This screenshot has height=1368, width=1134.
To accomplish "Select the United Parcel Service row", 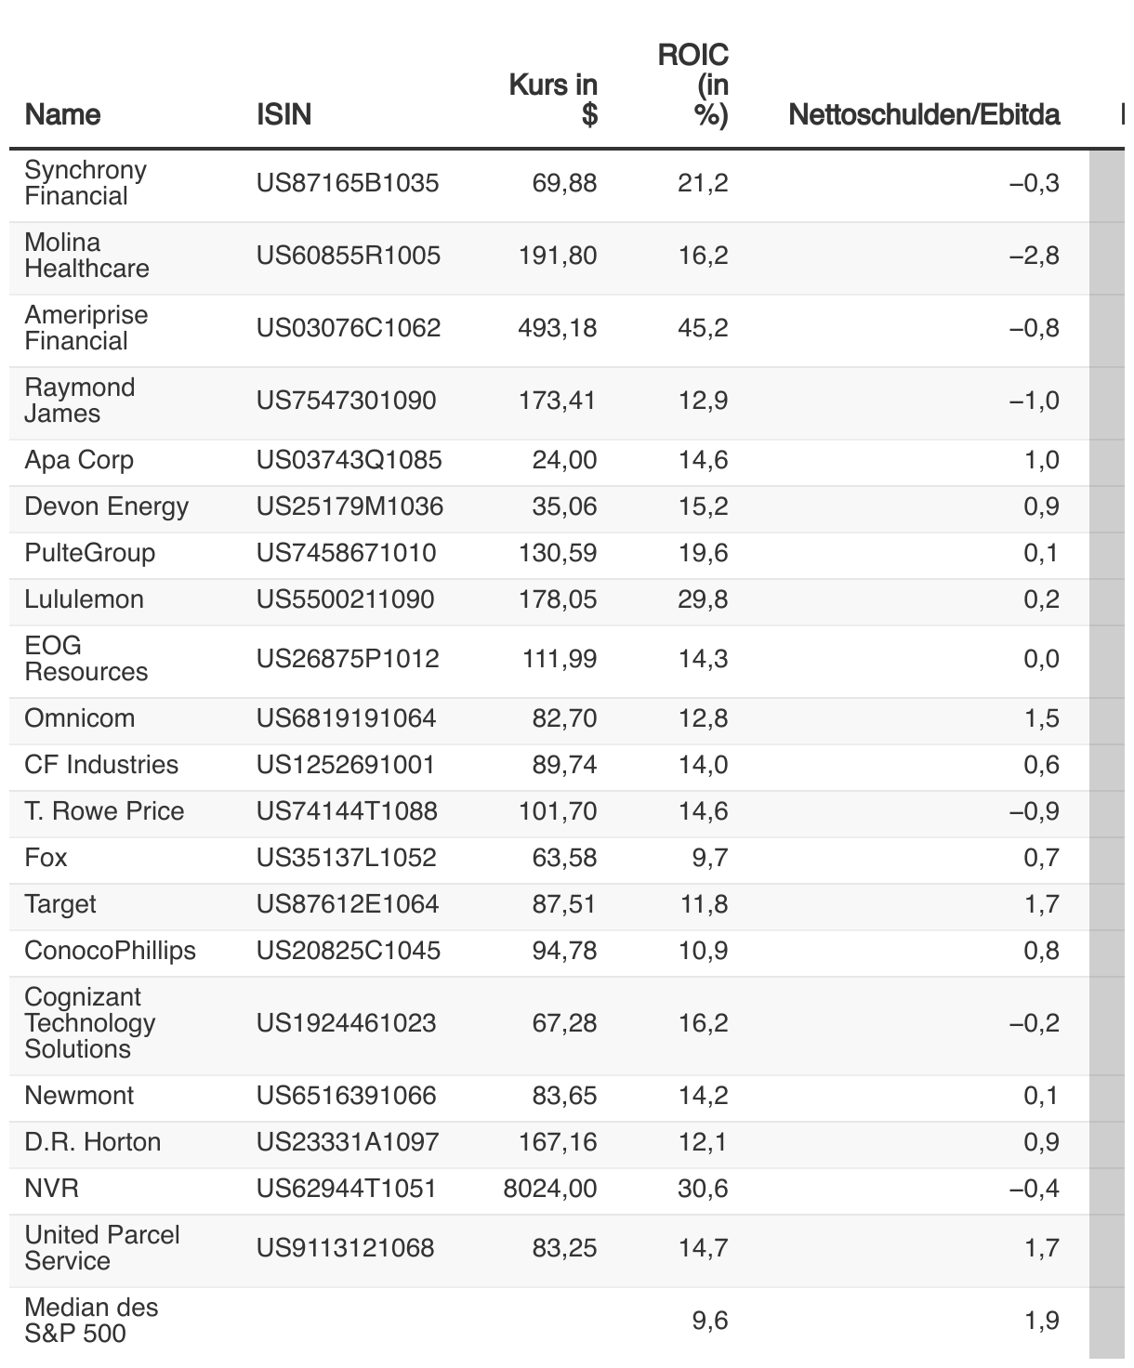I will (548, 1249).
